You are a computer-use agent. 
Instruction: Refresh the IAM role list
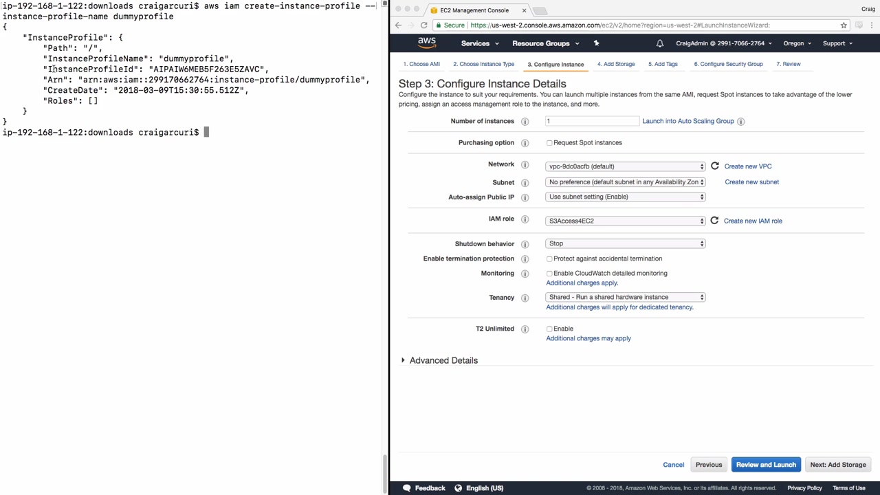(x=714, y=221)
